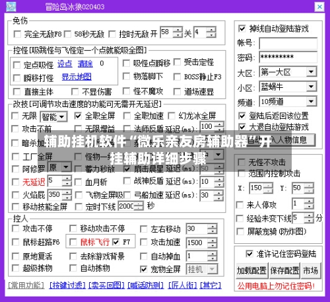Open the 频道 dropdown showing 10频道
The image size is (330, 302).
pos(311,101)
